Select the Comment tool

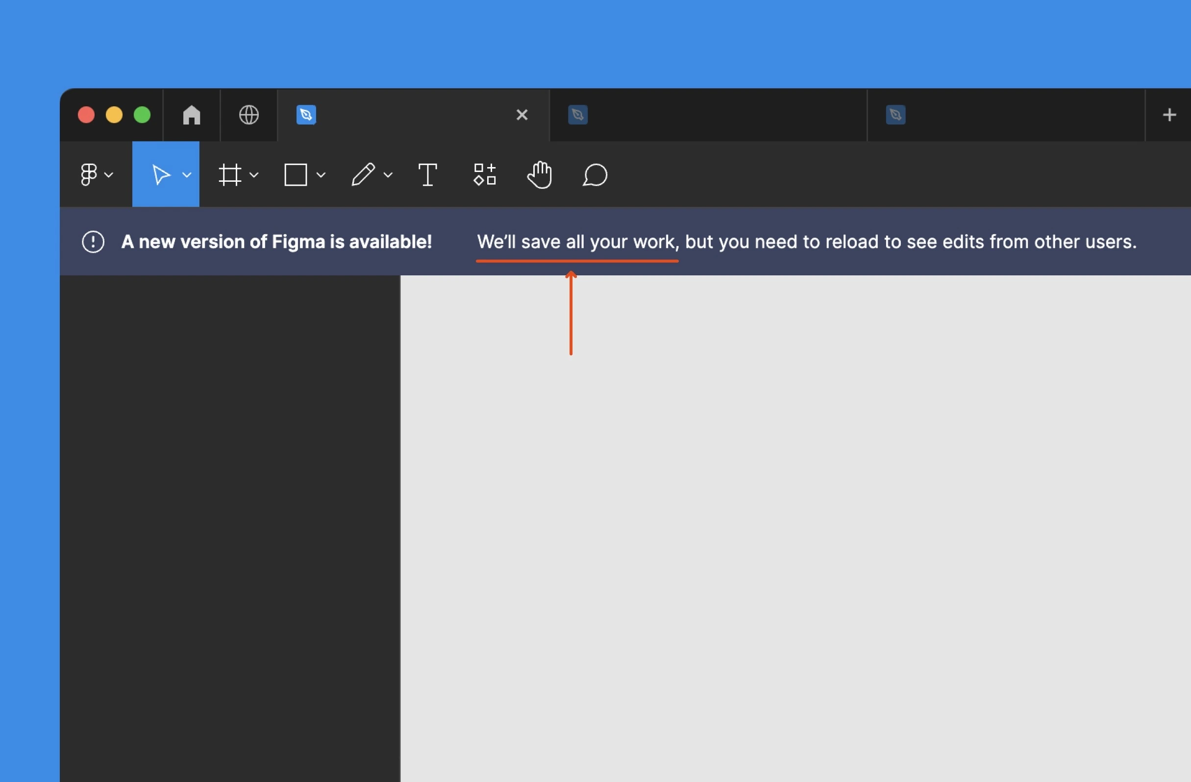(595, 175)
